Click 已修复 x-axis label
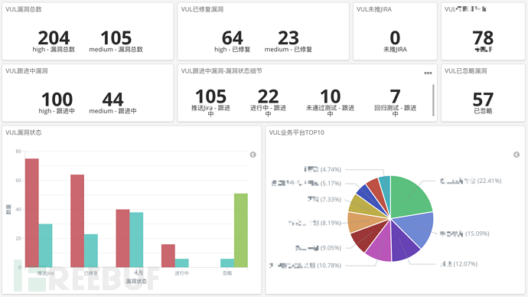528x297 pixels. click(x=91, y=273)
